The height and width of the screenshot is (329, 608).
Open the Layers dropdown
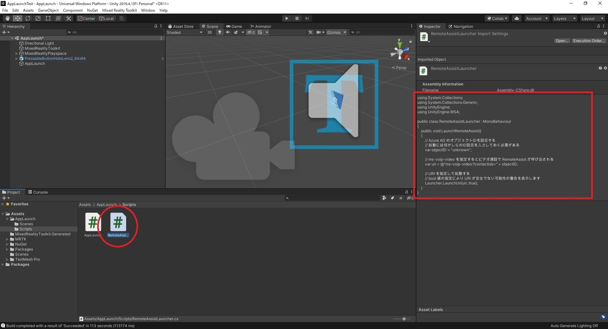click(564, 18)
